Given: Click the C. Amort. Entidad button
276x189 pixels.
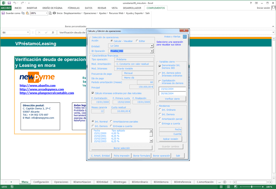Looking at the screenshot, I should [x=101, y=156].
